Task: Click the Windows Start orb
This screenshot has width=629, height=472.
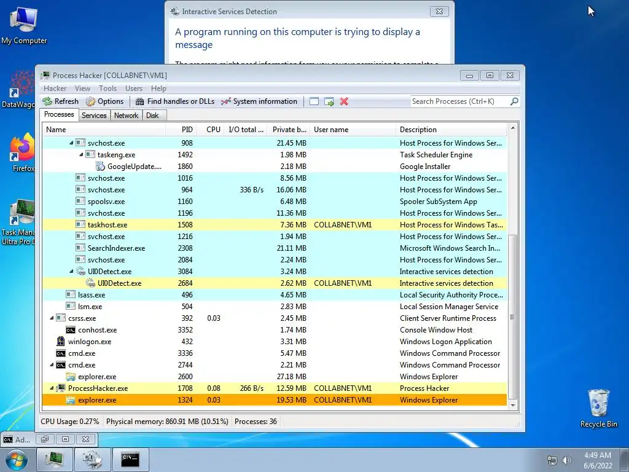Action: [16, 460]
